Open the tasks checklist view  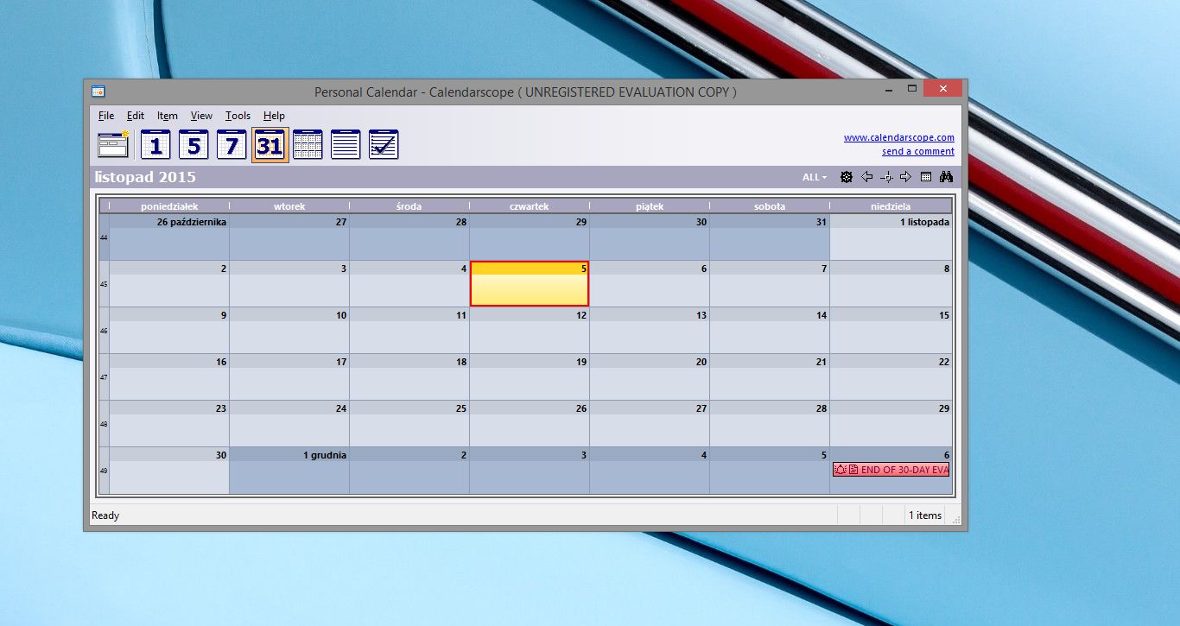[x=384, y=145]
